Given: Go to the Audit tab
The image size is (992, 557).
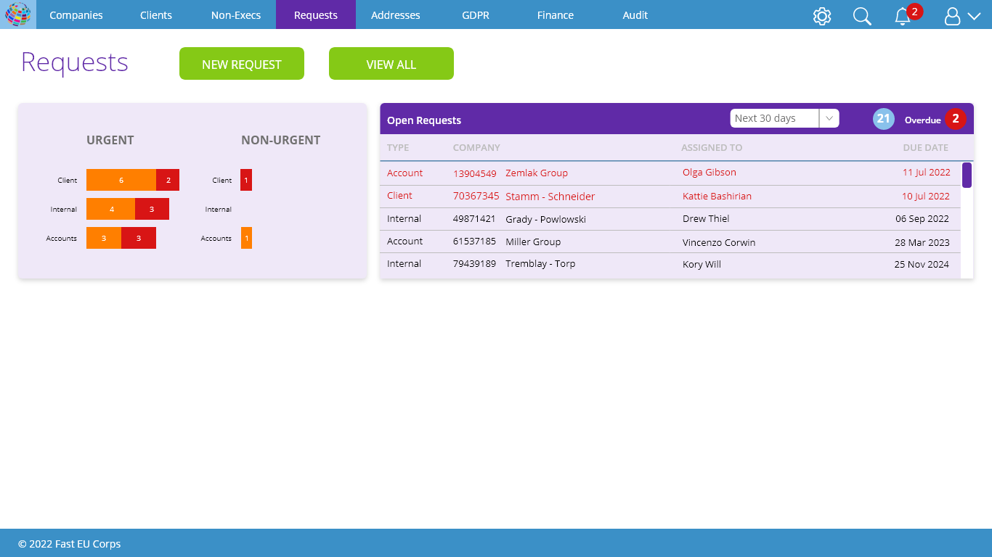Looking at the screenshot, I should point(635,15).
